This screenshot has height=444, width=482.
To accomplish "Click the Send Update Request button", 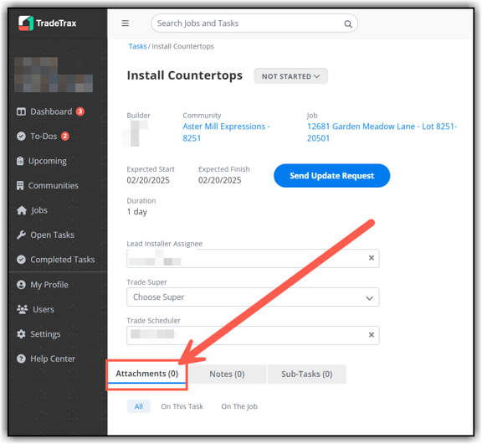I will pos(331,176).
